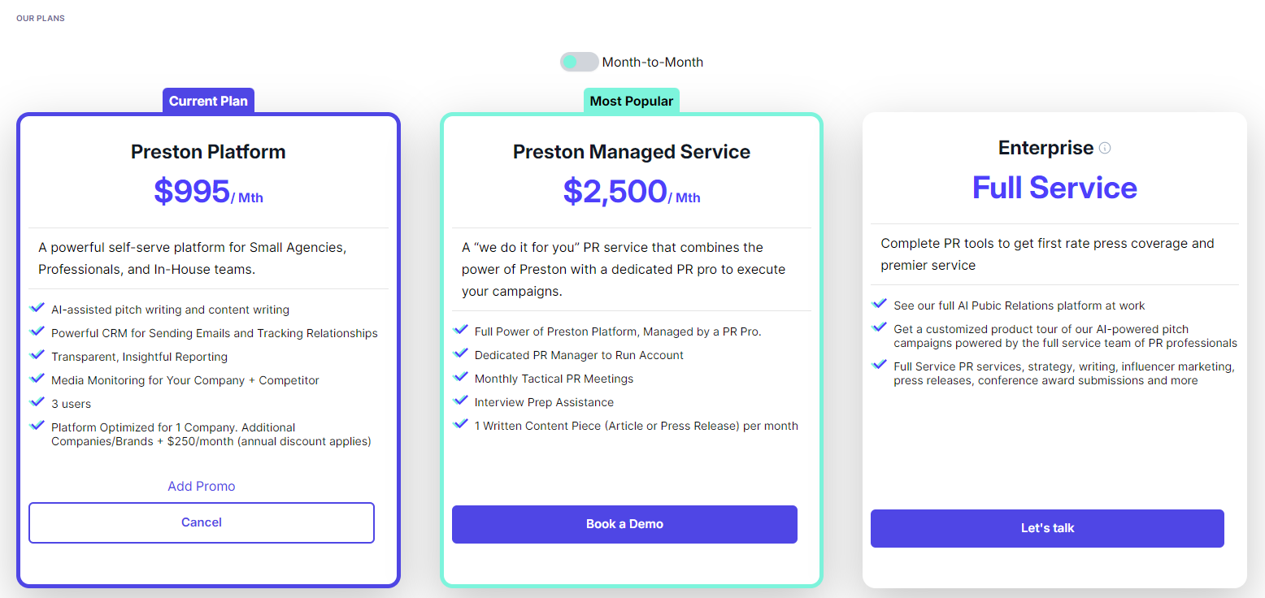Image resolution: width=1265 pixels, height=598 pixels.
Task: Click the Month-to-Month label text
Action: 653,62
